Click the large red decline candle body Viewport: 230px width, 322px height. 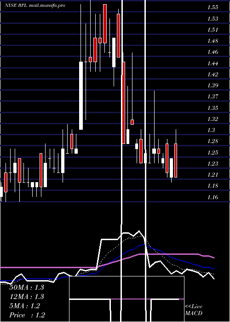coord(124,103)
